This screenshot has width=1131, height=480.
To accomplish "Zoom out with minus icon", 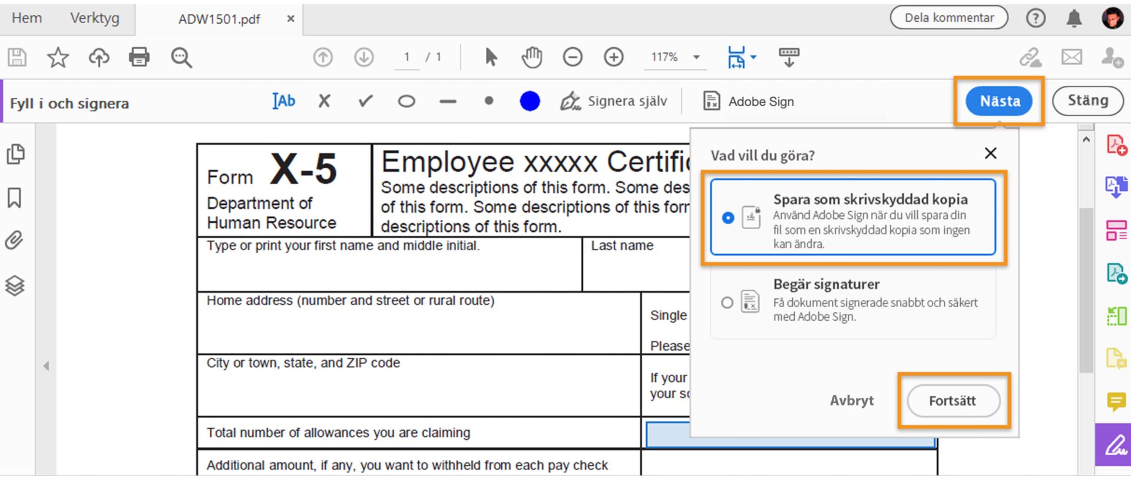I will (x=573, y=57).
